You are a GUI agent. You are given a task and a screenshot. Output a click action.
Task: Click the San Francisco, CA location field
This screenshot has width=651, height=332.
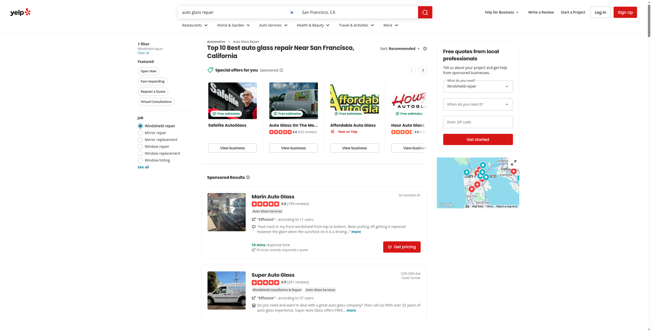point(358,12)
